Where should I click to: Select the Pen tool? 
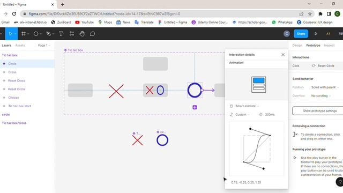coord(49,34)
